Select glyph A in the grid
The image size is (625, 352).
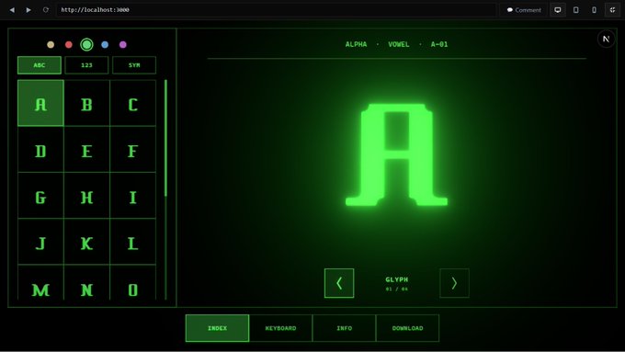point(40,103)
